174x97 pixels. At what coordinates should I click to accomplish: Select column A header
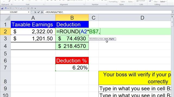pyautogui.click(x=33, y=18)
